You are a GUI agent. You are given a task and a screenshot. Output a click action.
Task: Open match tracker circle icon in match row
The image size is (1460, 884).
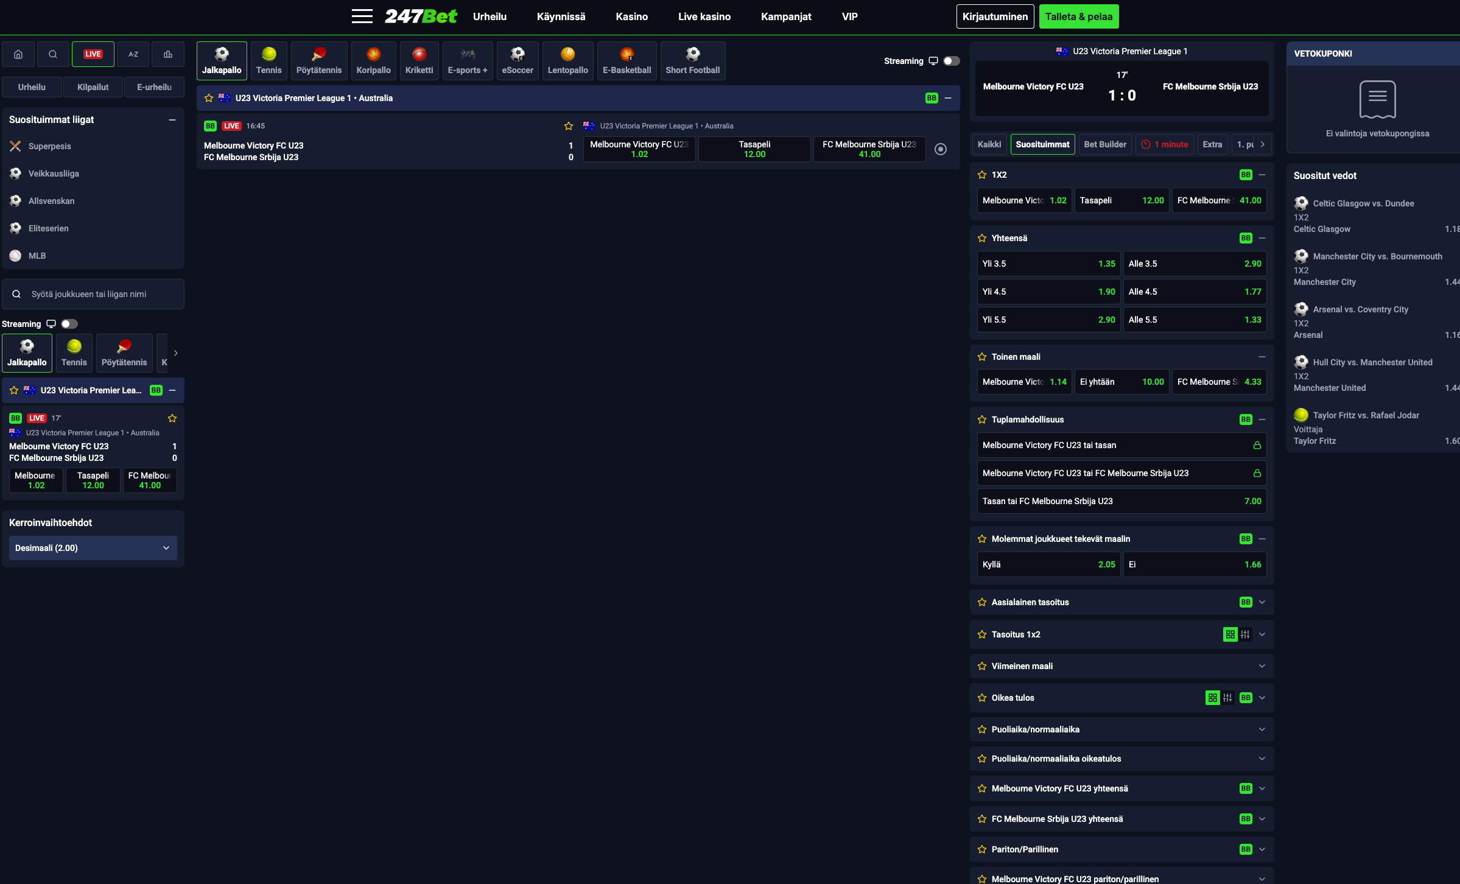(941, 149)
